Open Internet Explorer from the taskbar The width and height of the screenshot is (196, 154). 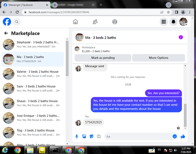pos(5,150)
